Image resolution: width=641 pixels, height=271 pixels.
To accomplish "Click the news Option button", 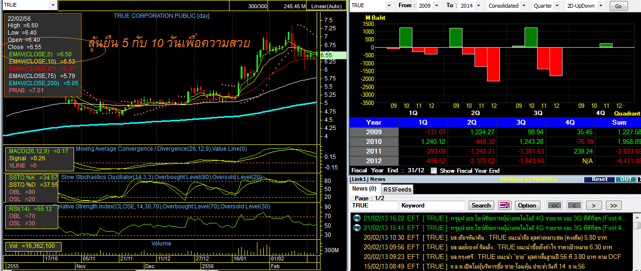I will (x=527, y=206).
